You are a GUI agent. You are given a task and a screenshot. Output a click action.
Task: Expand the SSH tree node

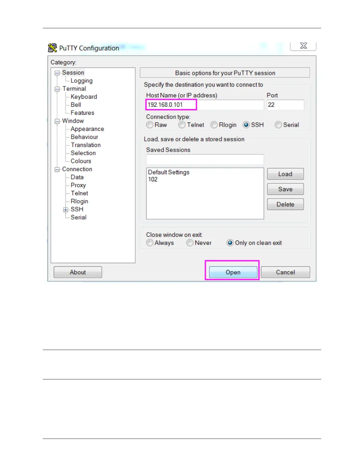click(66, 210)
